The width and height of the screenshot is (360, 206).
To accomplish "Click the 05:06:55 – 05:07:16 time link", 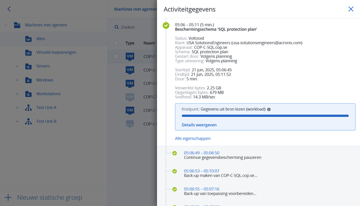I will click(x=202, y=189).
